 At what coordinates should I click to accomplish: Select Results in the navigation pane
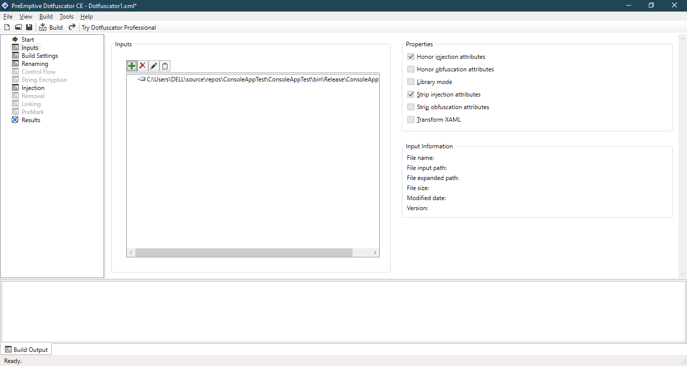[30, 120]
